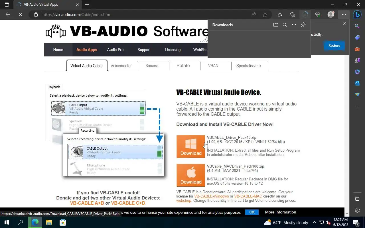Search downloads magnifier icon
This screenshot has width=365, height=228.
(x=285, y=25)
